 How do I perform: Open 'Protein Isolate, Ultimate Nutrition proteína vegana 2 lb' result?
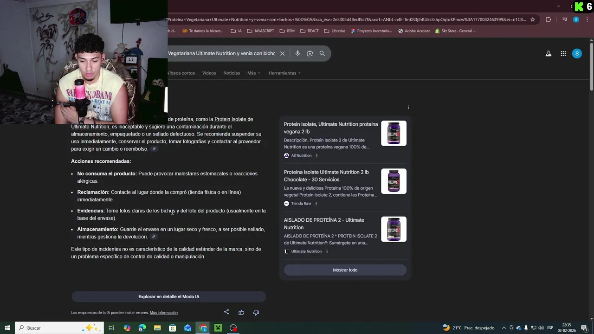click(331, 128)
